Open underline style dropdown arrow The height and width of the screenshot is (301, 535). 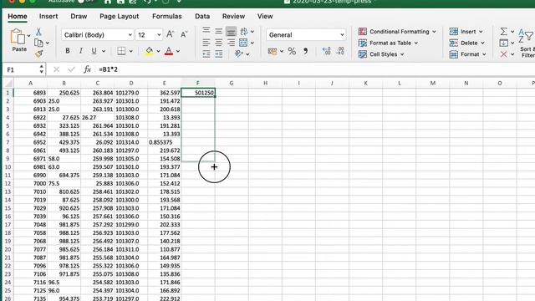(104, 51)
